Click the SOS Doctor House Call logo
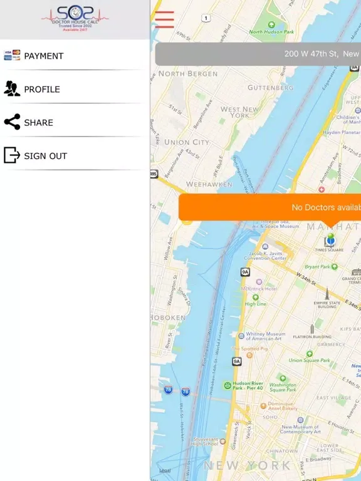The image size is (361, 481). 75,18
